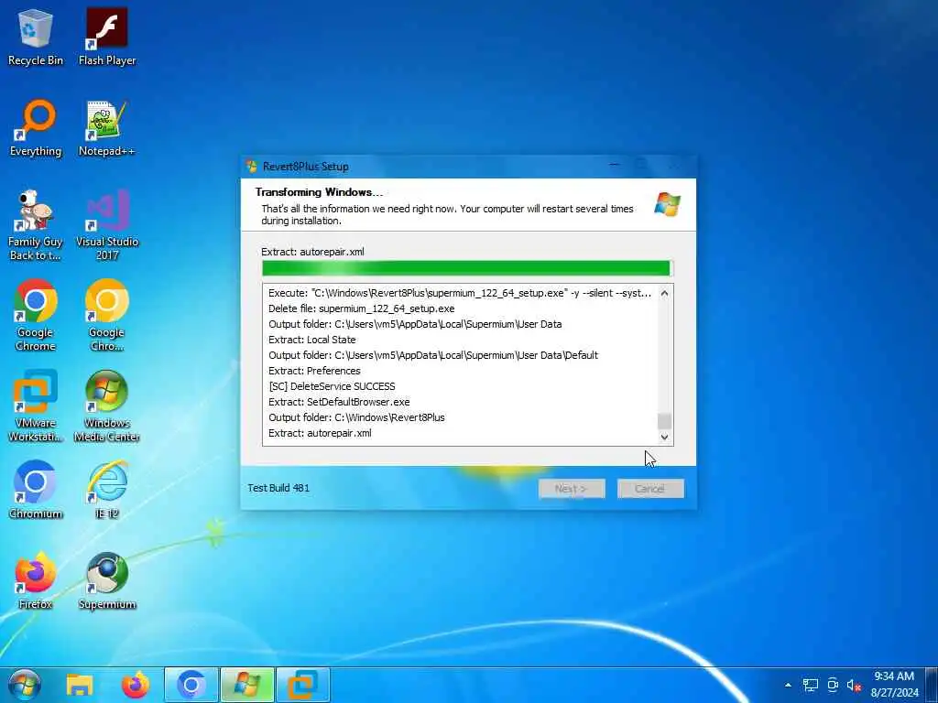The width and height of the screenshot is (938, 703).
Task: Select the Everything search shortcut
Action: pos(36,128)
